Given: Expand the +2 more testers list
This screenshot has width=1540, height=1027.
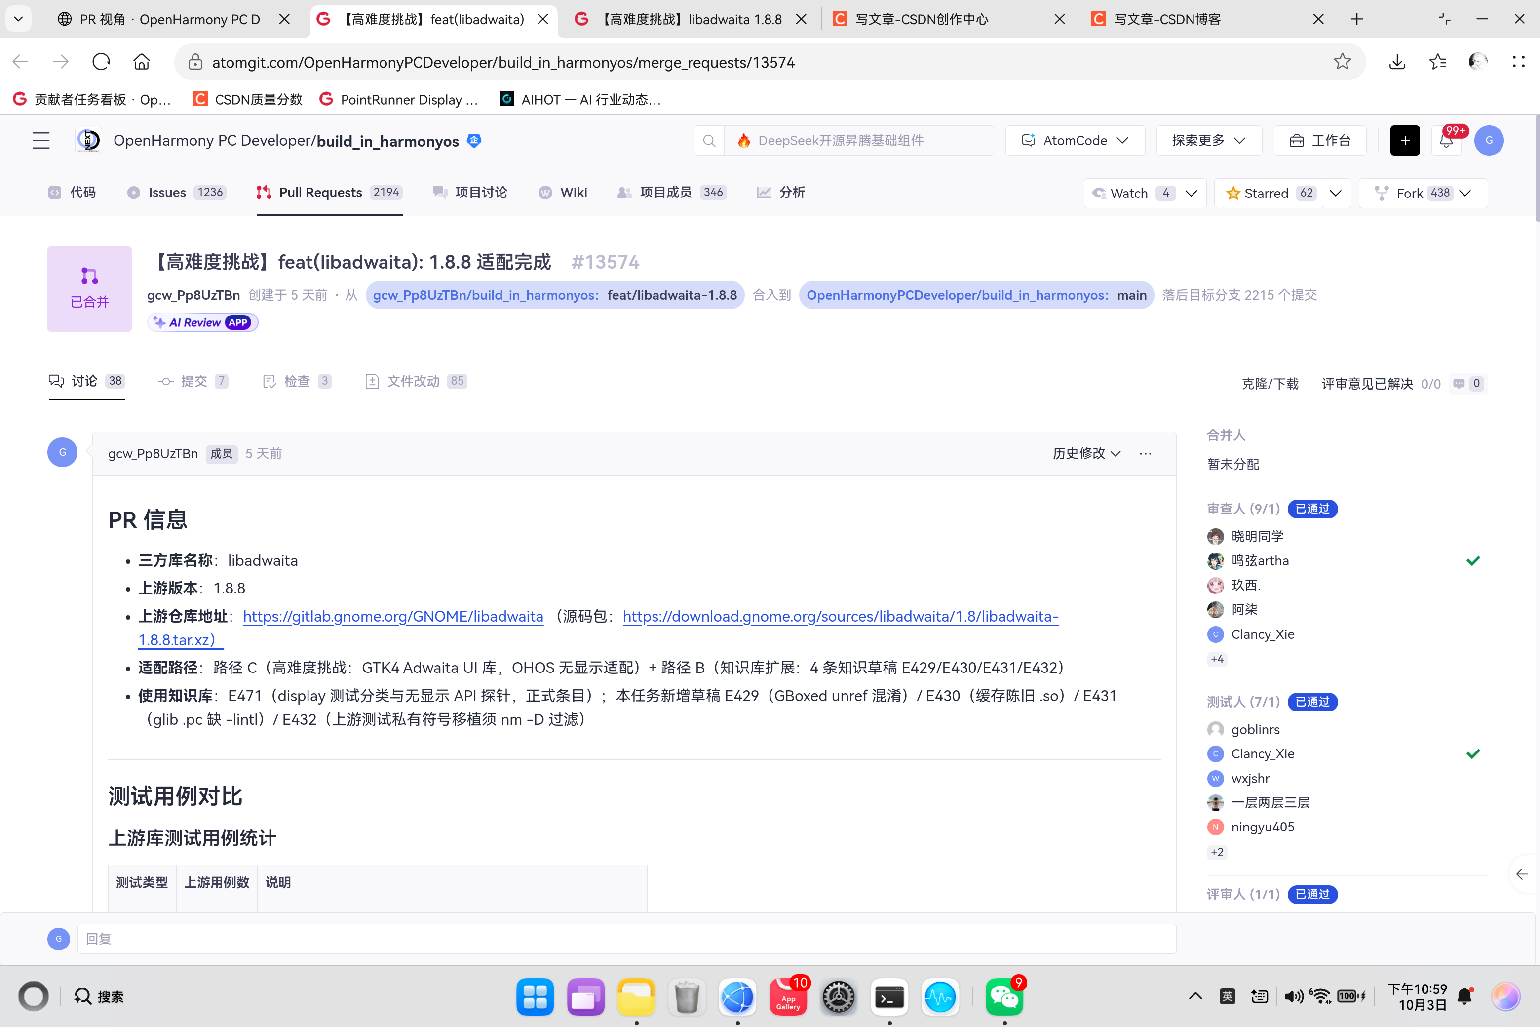Looking at the screenshot, I should tap(1217, 852).
